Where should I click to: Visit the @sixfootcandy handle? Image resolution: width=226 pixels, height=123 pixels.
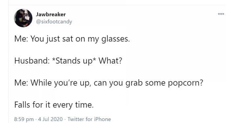coord(54,22)
